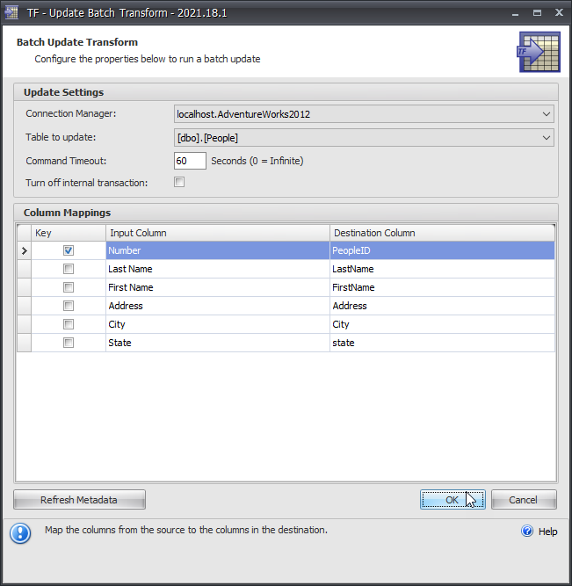Image resolution: width=572 pixels, height=586 pixels.
Task: Click the Cancel button
Action: tap(524, 500)
